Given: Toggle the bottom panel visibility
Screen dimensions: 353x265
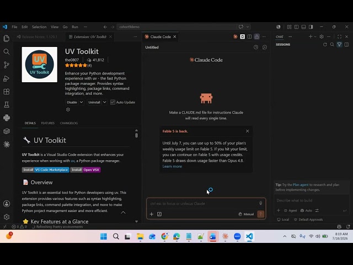Looking at the screenshot, I should [x=304, y=27].
